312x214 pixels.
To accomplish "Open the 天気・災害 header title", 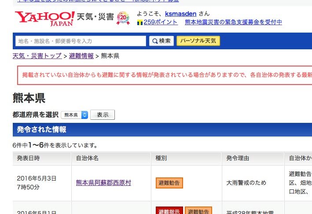I will click(95, 18).
